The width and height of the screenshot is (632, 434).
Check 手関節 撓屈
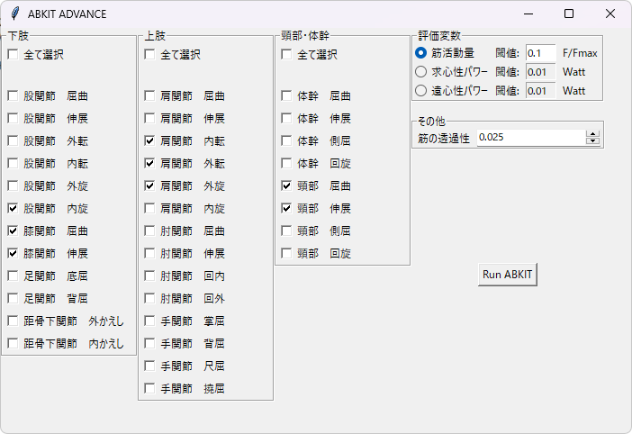pyautogui.click(x=149, y=388)
